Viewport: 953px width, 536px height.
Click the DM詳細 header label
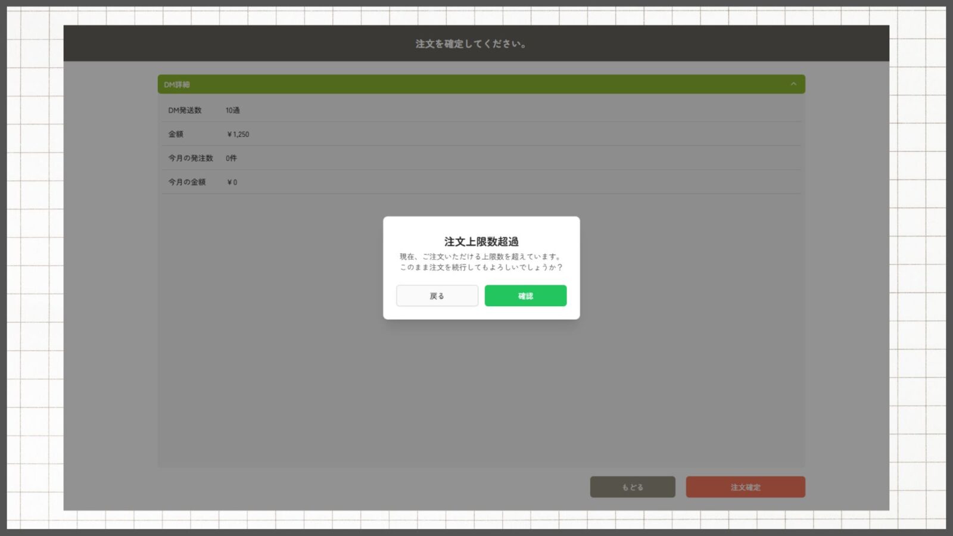[177, 85]
